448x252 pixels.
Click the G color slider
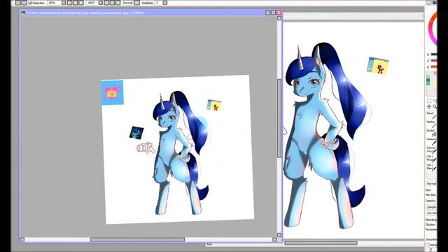point(434,61)
